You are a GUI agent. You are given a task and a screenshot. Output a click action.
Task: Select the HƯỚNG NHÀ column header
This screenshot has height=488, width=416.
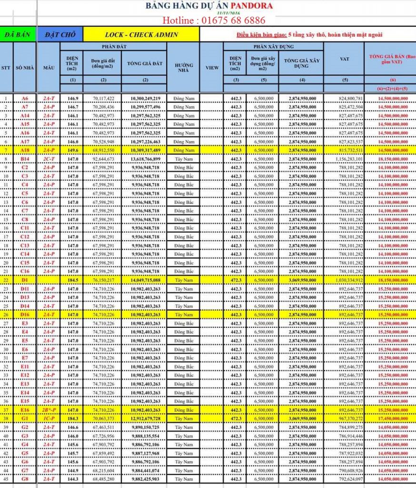pos(183,68)
